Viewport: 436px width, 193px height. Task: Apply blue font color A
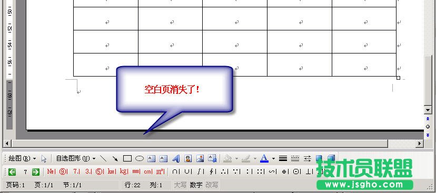[x=264, y=159]
